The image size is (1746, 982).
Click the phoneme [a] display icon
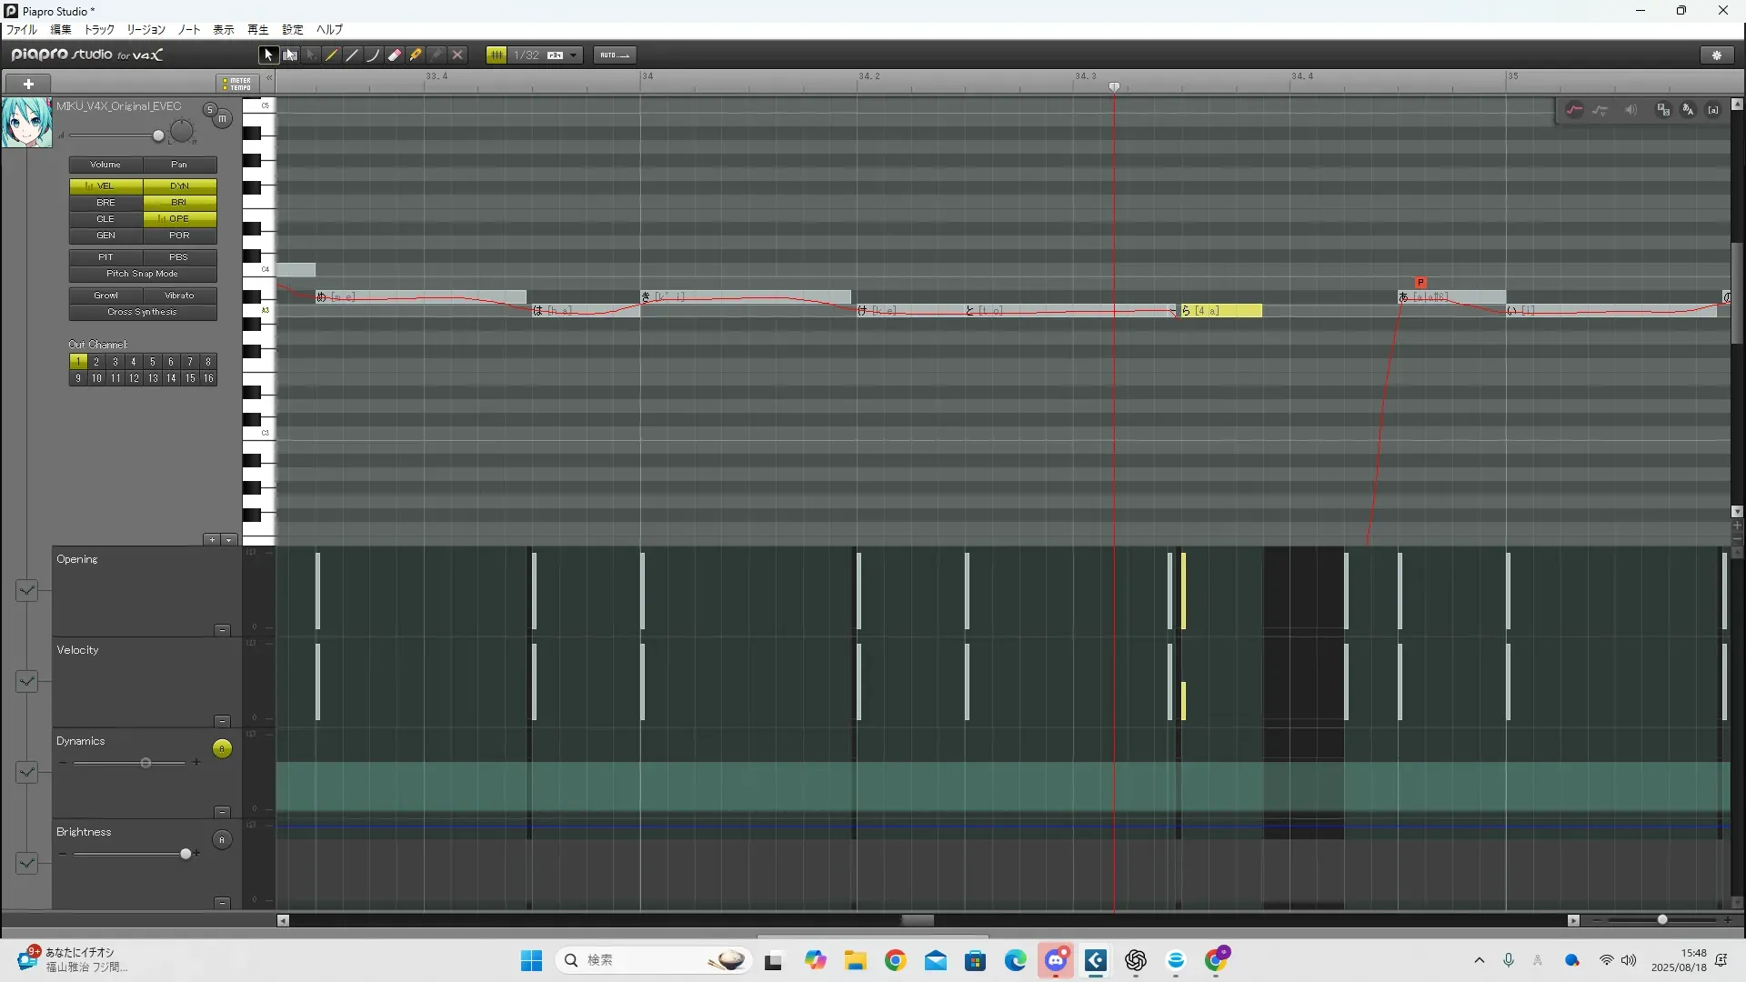tap(1713, 110)
